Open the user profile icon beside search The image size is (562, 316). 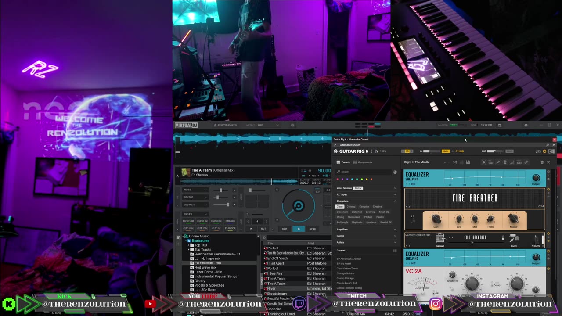point(395,172)
